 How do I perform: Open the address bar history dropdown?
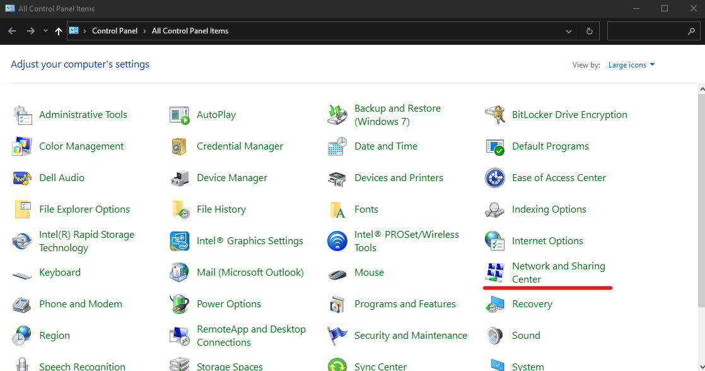pos(569,31)
